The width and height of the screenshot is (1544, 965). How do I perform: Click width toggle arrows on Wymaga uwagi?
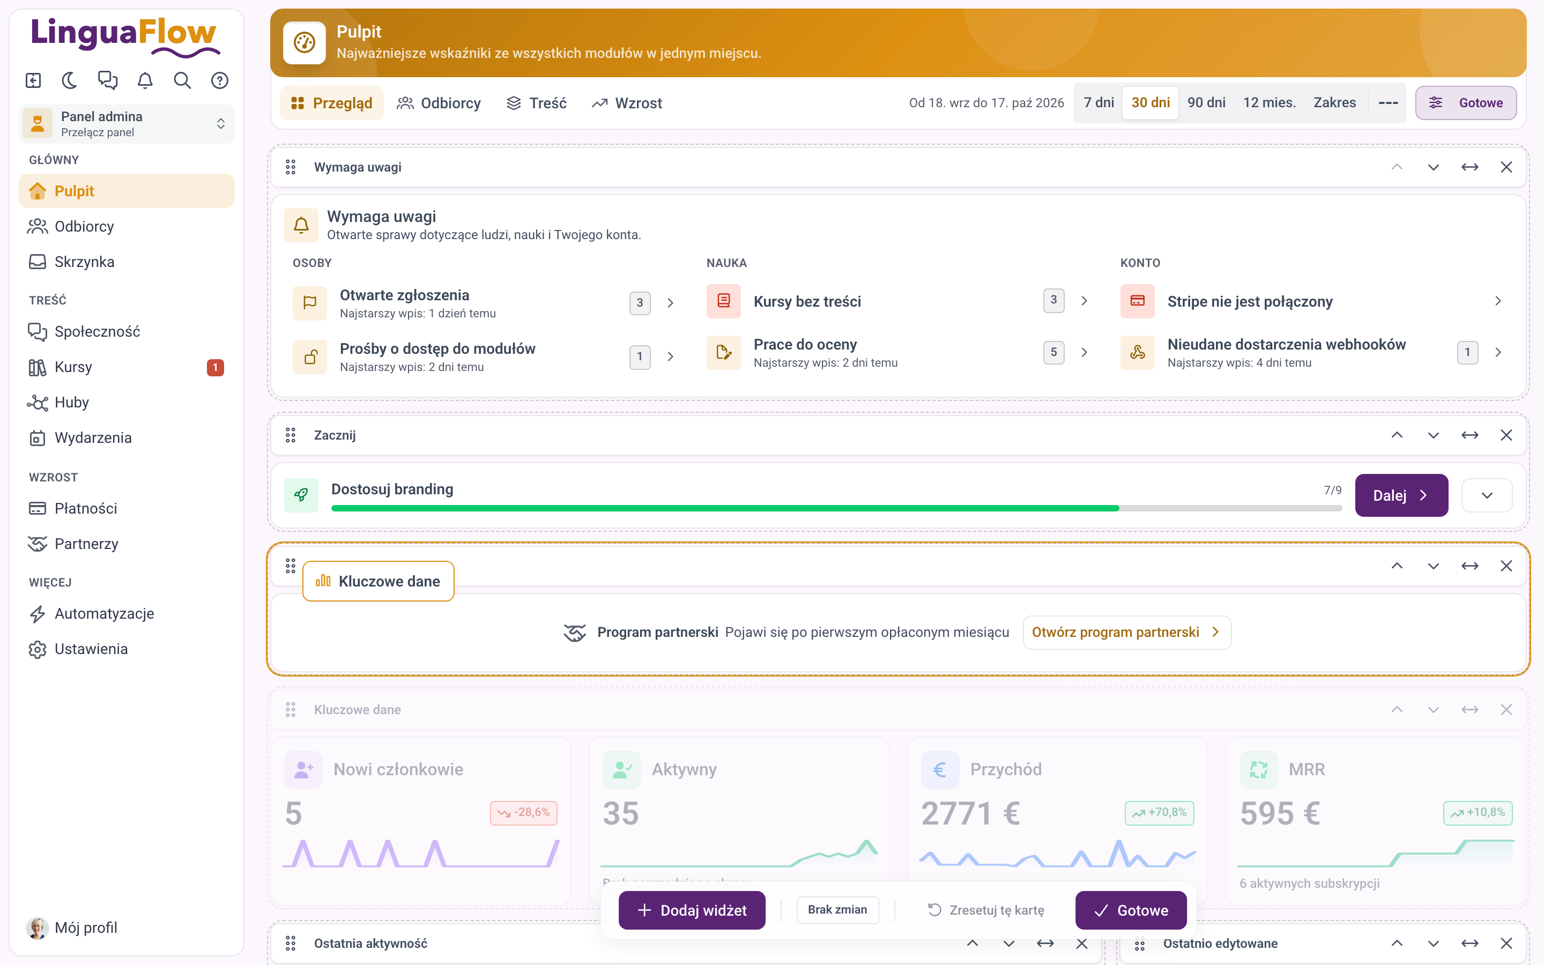[1470, 167]
